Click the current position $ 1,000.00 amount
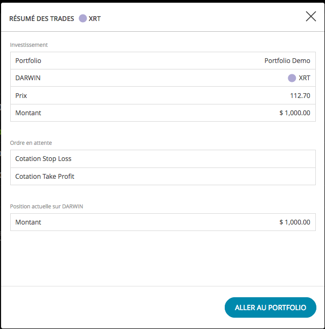This screenshot has height=329, width=325. [294, 222]
